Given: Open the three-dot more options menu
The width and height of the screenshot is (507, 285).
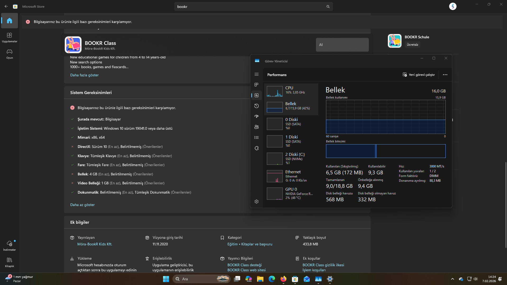Looking at the screenshot, I should coord(445,75).
